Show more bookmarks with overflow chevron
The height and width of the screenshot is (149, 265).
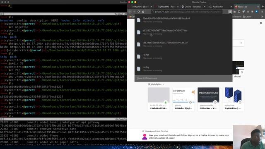pyautogui.click(x=262, y=17)
